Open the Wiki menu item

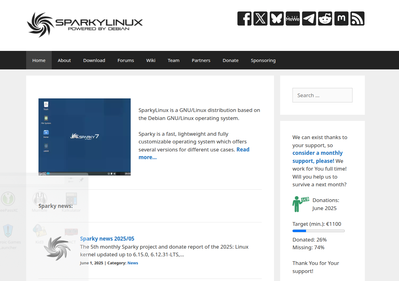(x=151, y=60)
